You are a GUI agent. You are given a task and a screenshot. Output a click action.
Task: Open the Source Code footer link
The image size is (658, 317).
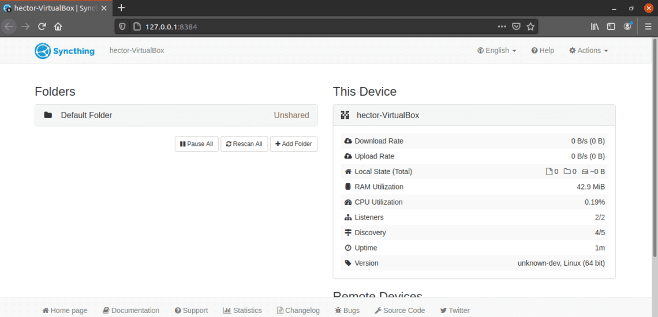[400, 310]
